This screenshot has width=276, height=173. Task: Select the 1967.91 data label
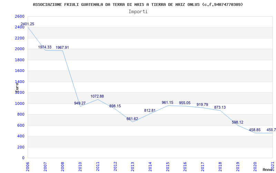[62, 47]
